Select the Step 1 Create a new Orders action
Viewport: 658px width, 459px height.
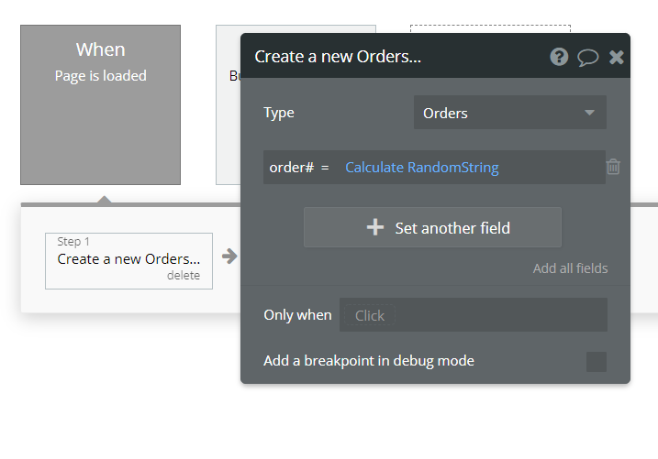point(128,261)
